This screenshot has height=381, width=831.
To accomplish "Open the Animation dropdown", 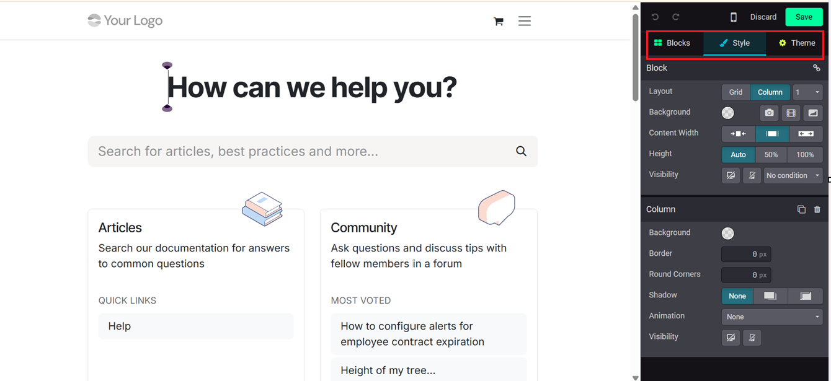I will click(x=772, y=317).
